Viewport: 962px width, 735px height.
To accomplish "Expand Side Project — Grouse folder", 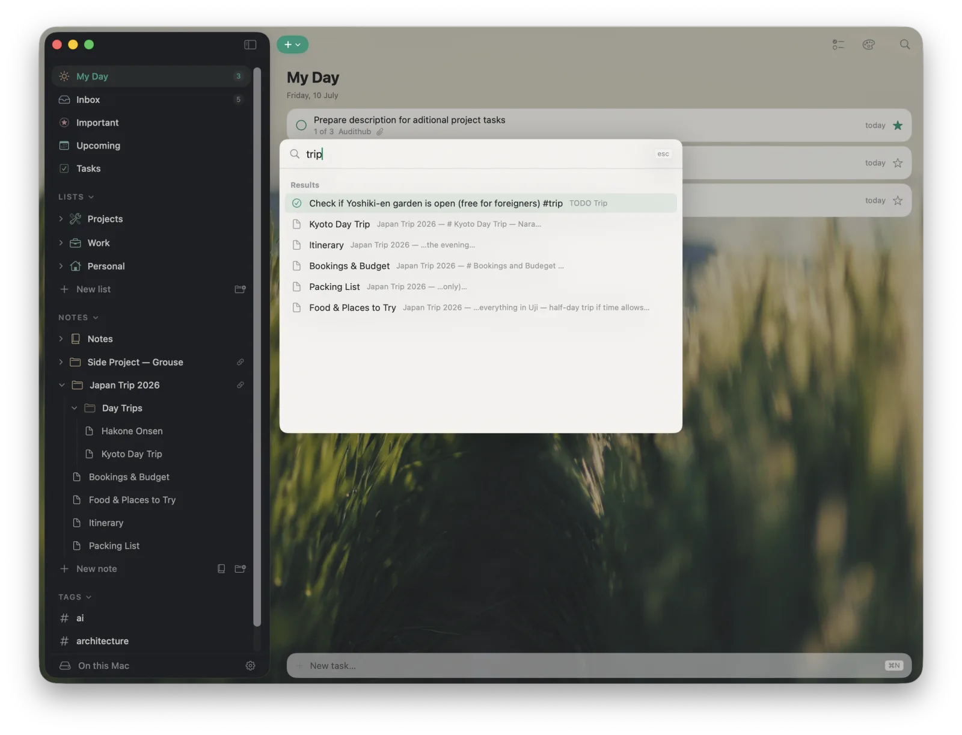I will pyautogui.click(x=61, y=362).
